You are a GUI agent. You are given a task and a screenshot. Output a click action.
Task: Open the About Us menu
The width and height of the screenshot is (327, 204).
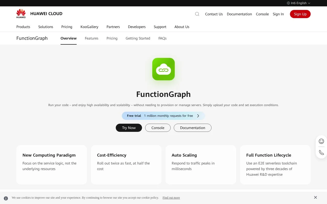pyautogui.click(x=182, y=27)
